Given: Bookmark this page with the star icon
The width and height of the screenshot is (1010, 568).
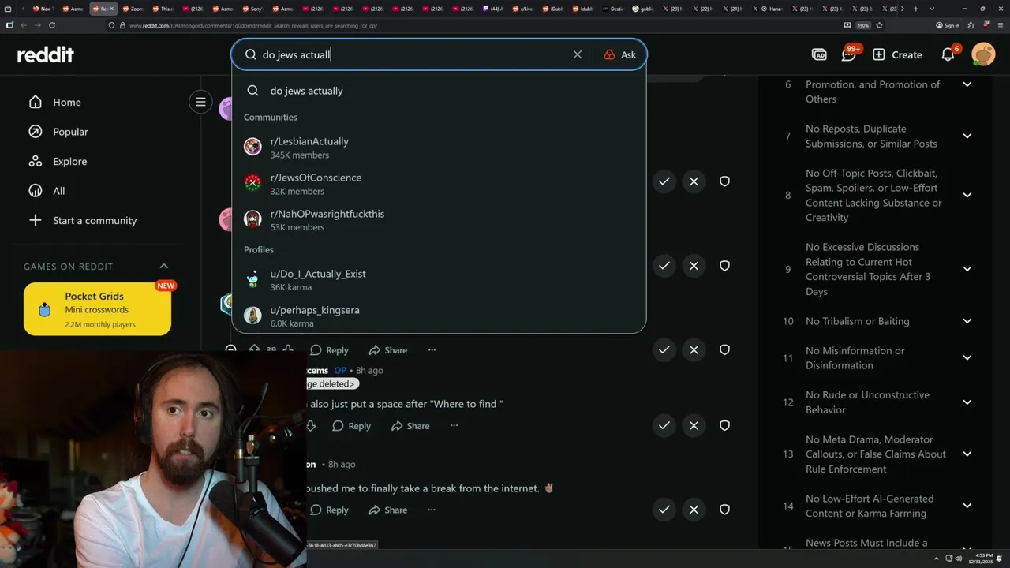Looking at the screenshot, I should coord(879,25).
